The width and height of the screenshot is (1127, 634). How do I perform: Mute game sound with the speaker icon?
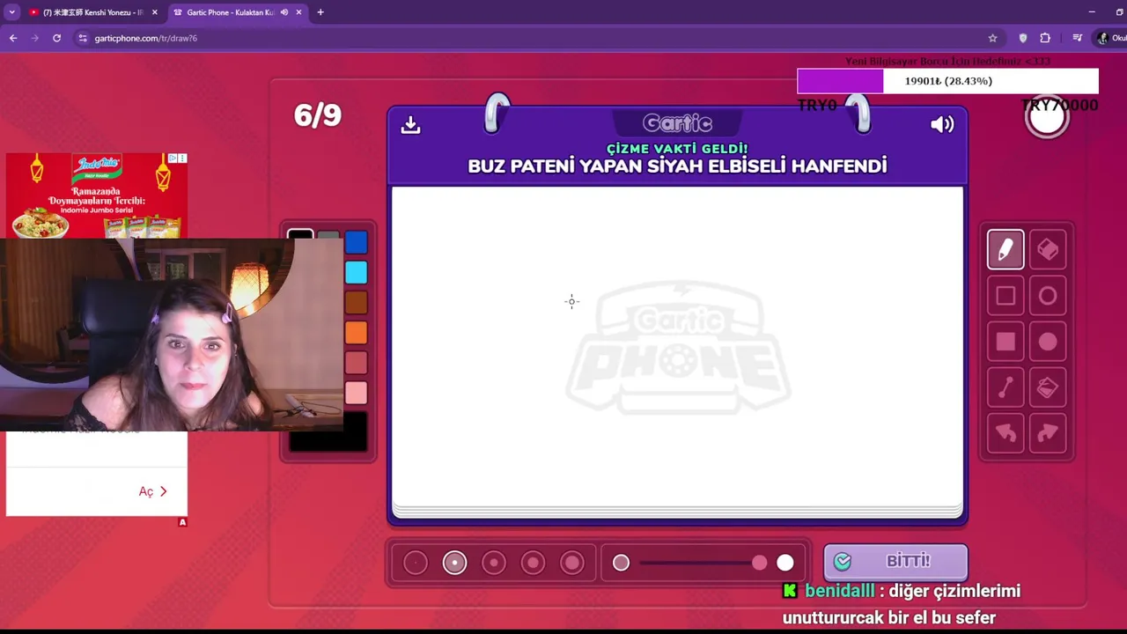pyautogui.click(x=942, y=124)
